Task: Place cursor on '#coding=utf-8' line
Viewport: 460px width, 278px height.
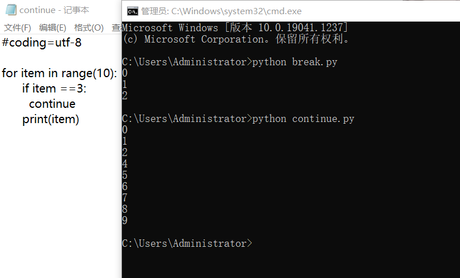Action: [42, 43]
